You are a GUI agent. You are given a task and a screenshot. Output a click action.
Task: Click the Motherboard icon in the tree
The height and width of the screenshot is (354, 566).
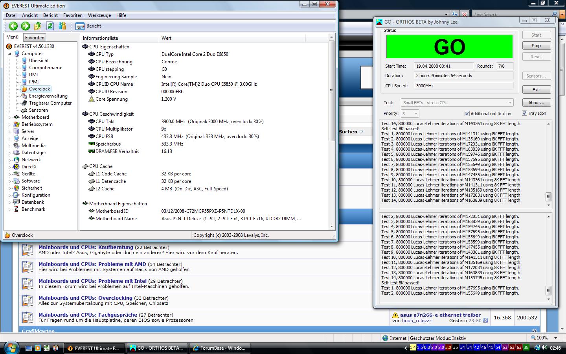click(17, 117)
